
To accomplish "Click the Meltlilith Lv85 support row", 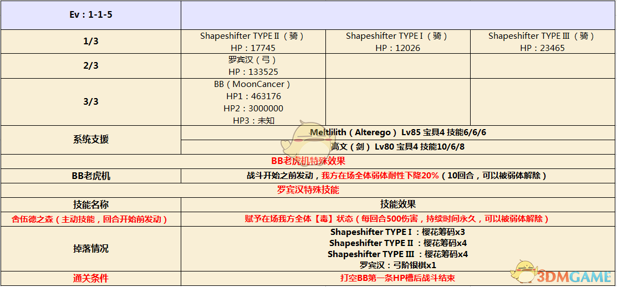I will coord(398,132).
